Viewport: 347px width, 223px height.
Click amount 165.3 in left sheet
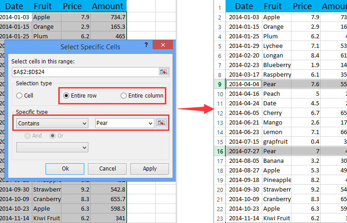click(108, 26)
